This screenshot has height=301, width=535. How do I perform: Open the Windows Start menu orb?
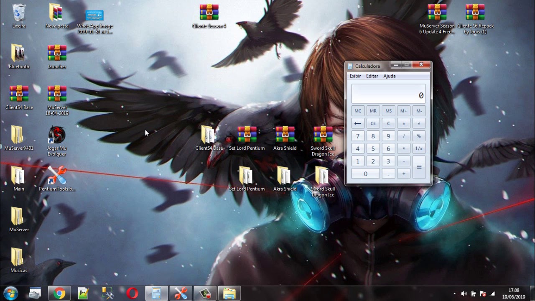[x=11, y=293]
